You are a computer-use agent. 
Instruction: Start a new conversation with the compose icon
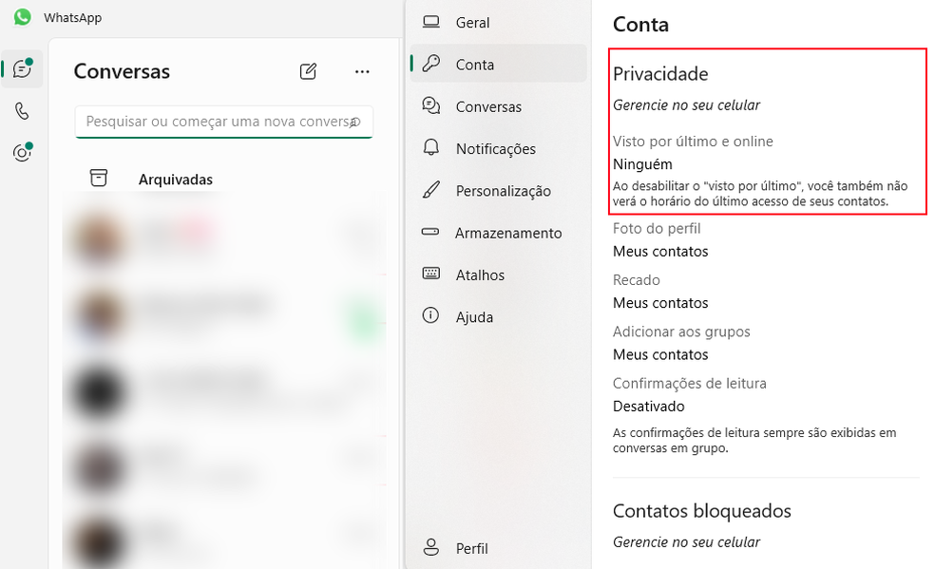[x=307, y=70]
